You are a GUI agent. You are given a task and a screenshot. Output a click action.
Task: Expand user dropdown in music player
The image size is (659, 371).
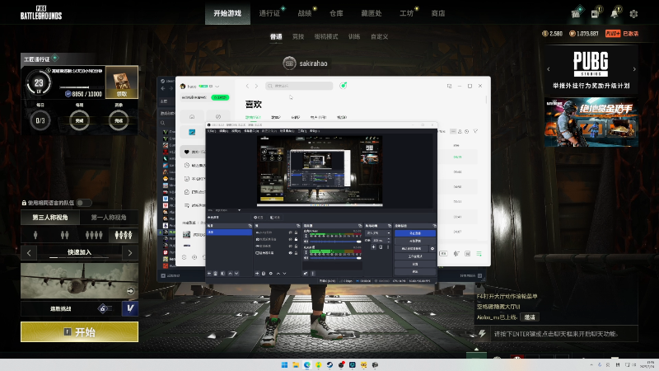click(217, 87)
